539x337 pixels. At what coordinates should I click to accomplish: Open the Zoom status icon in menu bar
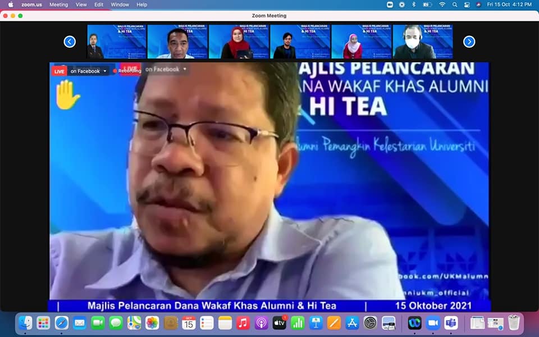coord(390,4)
